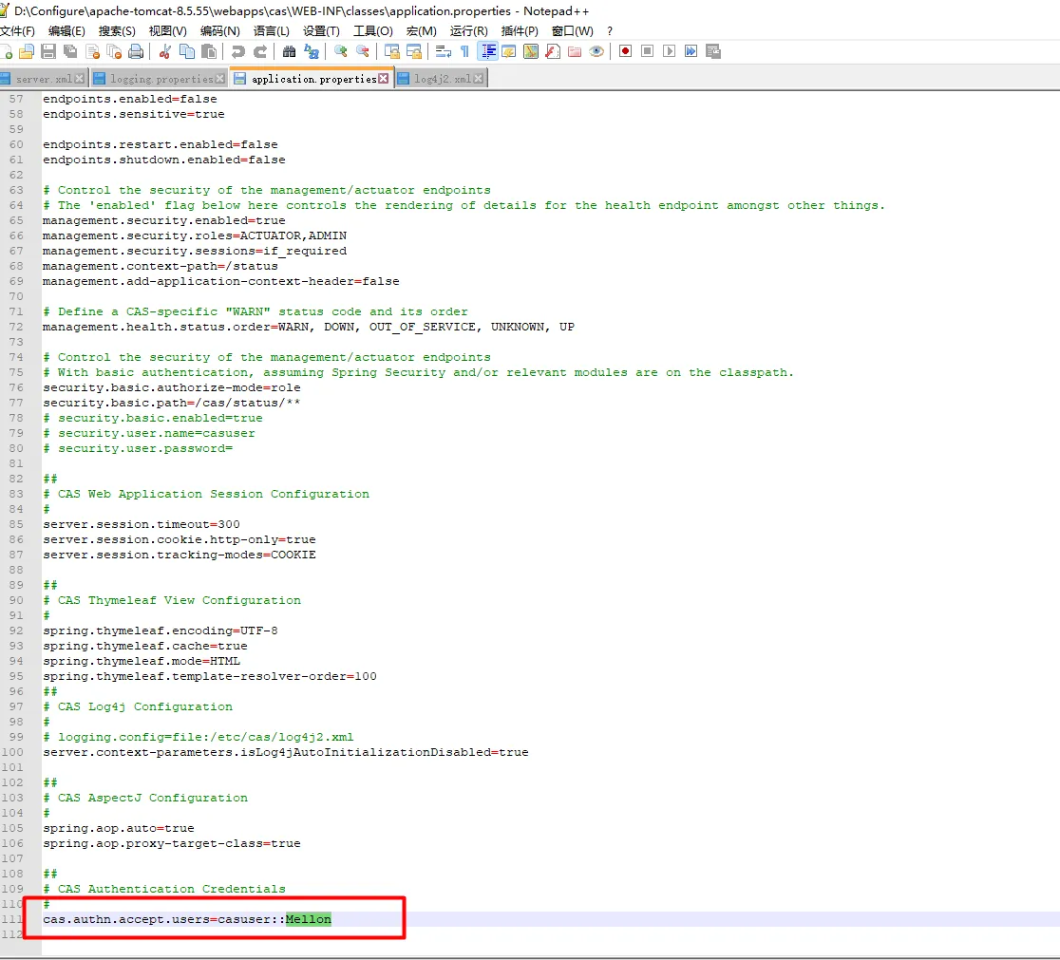Copy the selection via the toolbar copy icon
1060x960 pixels.
[187, 51]
